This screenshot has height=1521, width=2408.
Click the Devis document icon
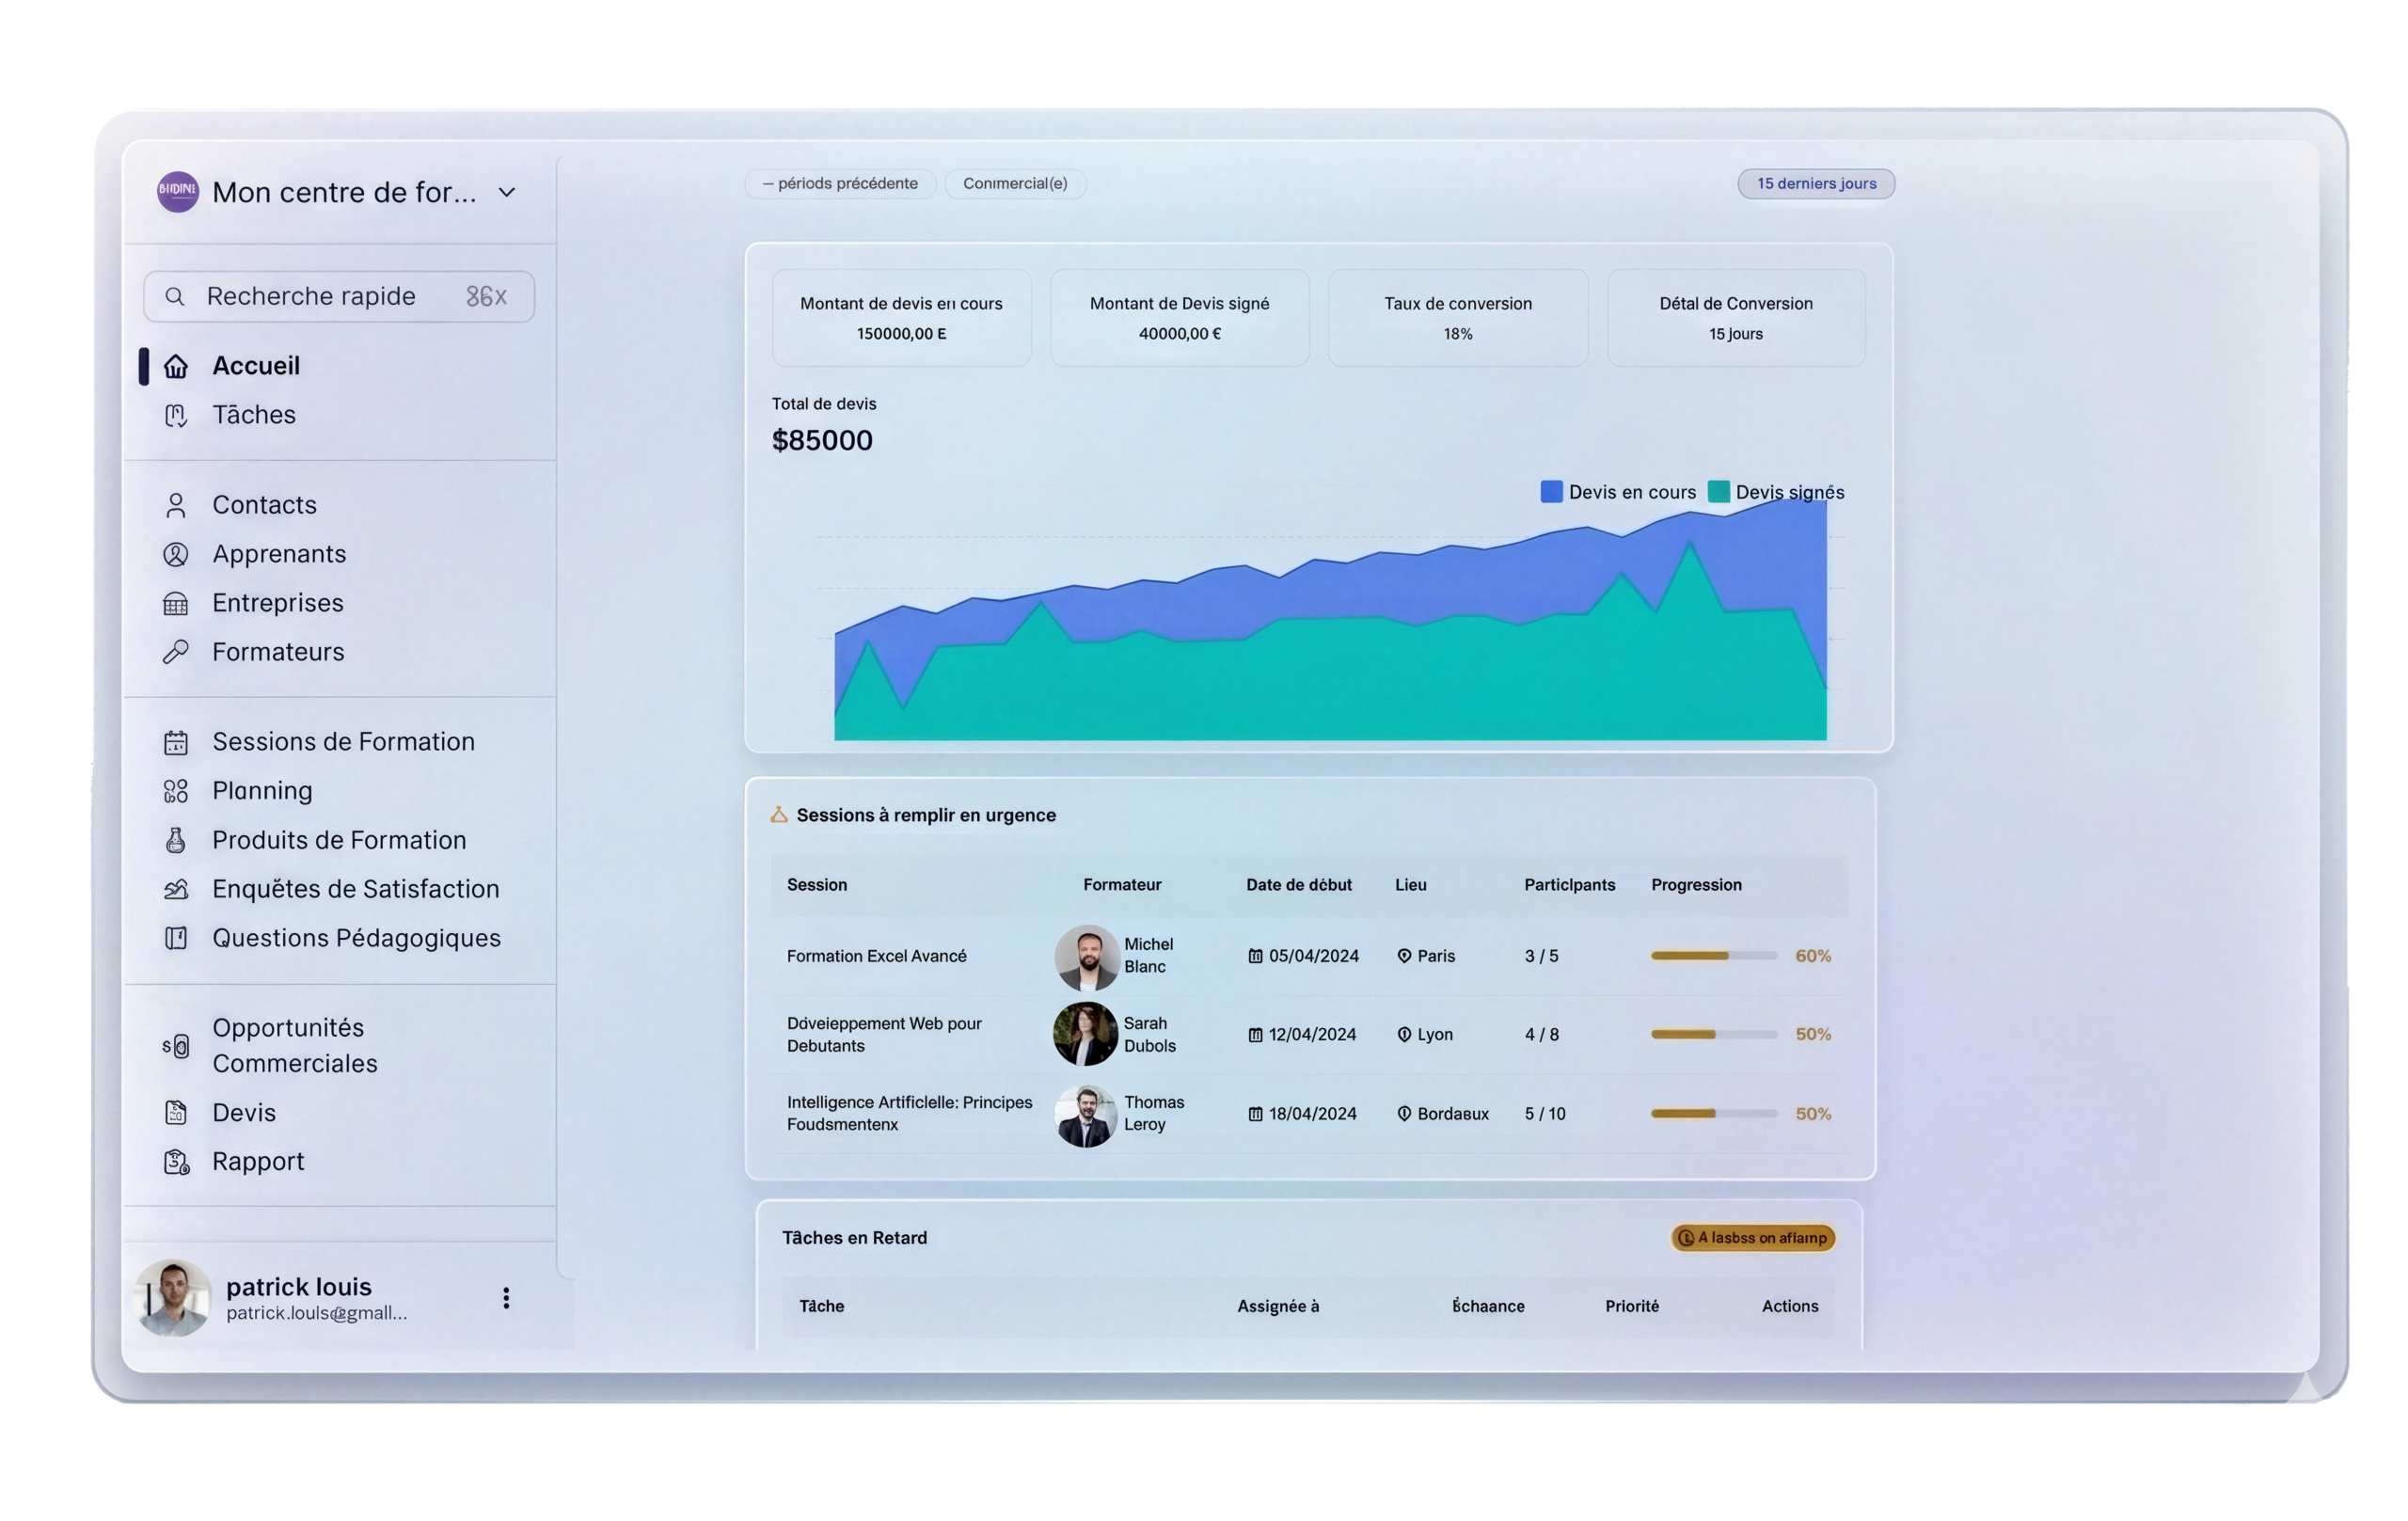click(x=176, y=1112)
